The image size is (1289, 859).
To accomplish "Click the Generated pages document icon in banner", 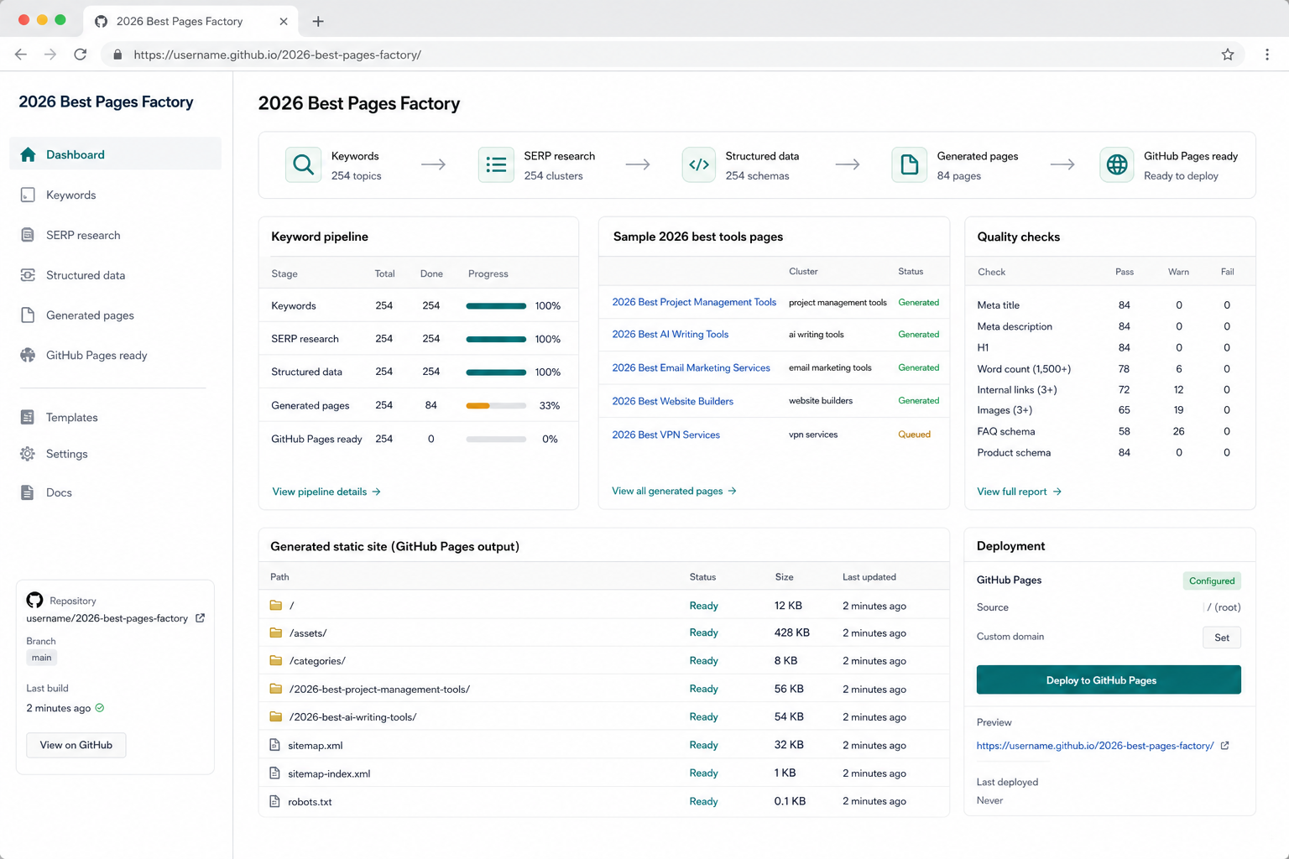I will pyautogui.click(x=909, y=164).
